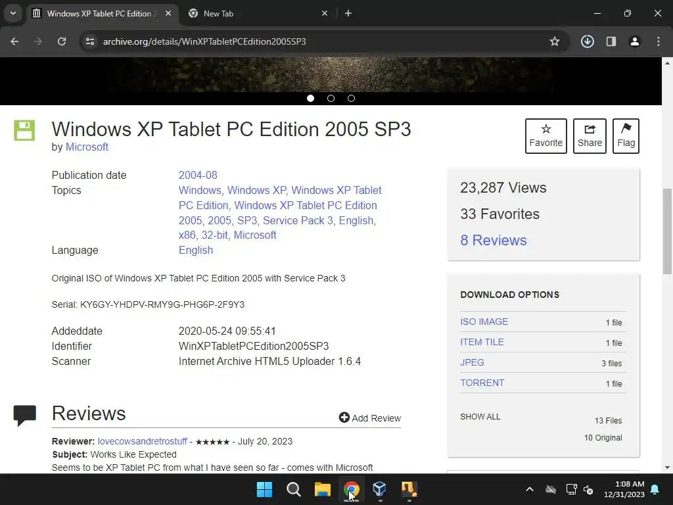Open the Windows Start menu
The width and height of the screenshot is (673, 505).
click(264, 489)
